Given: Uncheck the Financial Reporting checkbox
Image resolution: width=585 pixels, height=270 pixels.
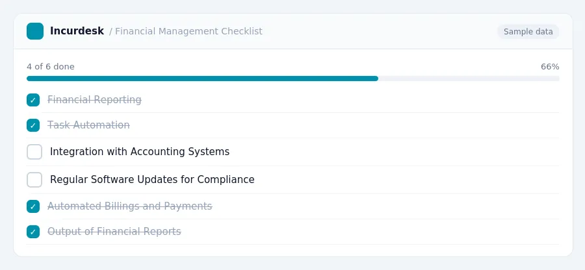Looking at the screenshot, I should click(33, 100).
